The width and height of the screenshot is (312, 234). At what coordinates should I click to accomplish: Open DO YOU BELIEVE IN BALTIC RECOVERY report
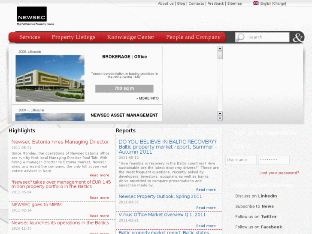[168, 147]
